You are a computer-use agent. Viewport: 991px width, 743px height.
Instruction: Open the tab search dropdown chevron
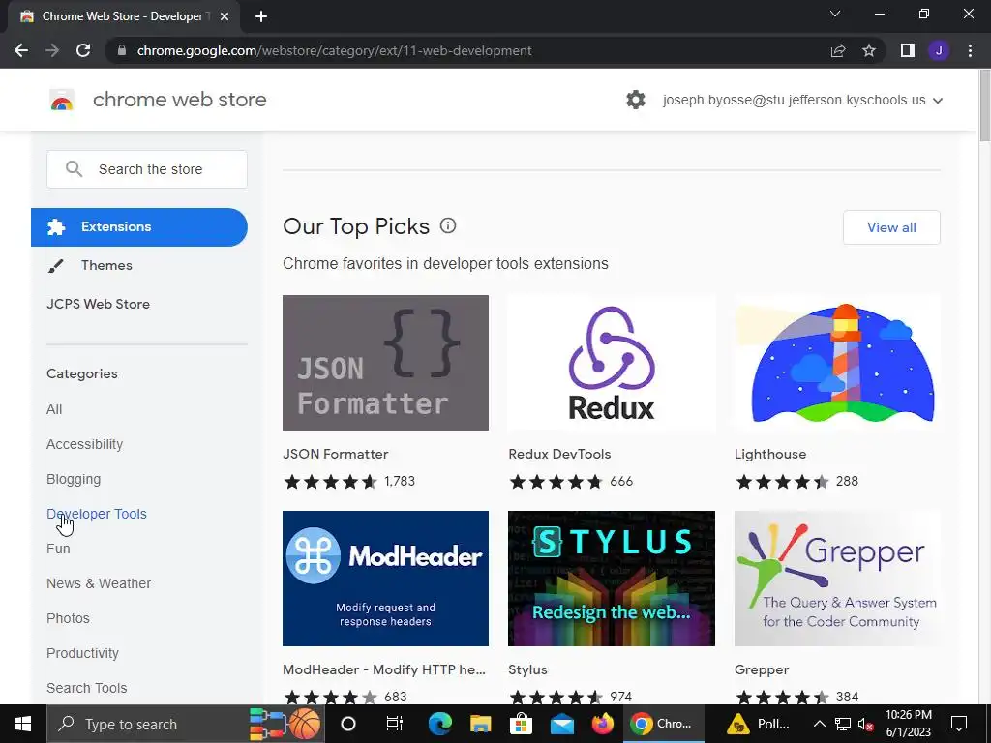[x=835, y=14]
